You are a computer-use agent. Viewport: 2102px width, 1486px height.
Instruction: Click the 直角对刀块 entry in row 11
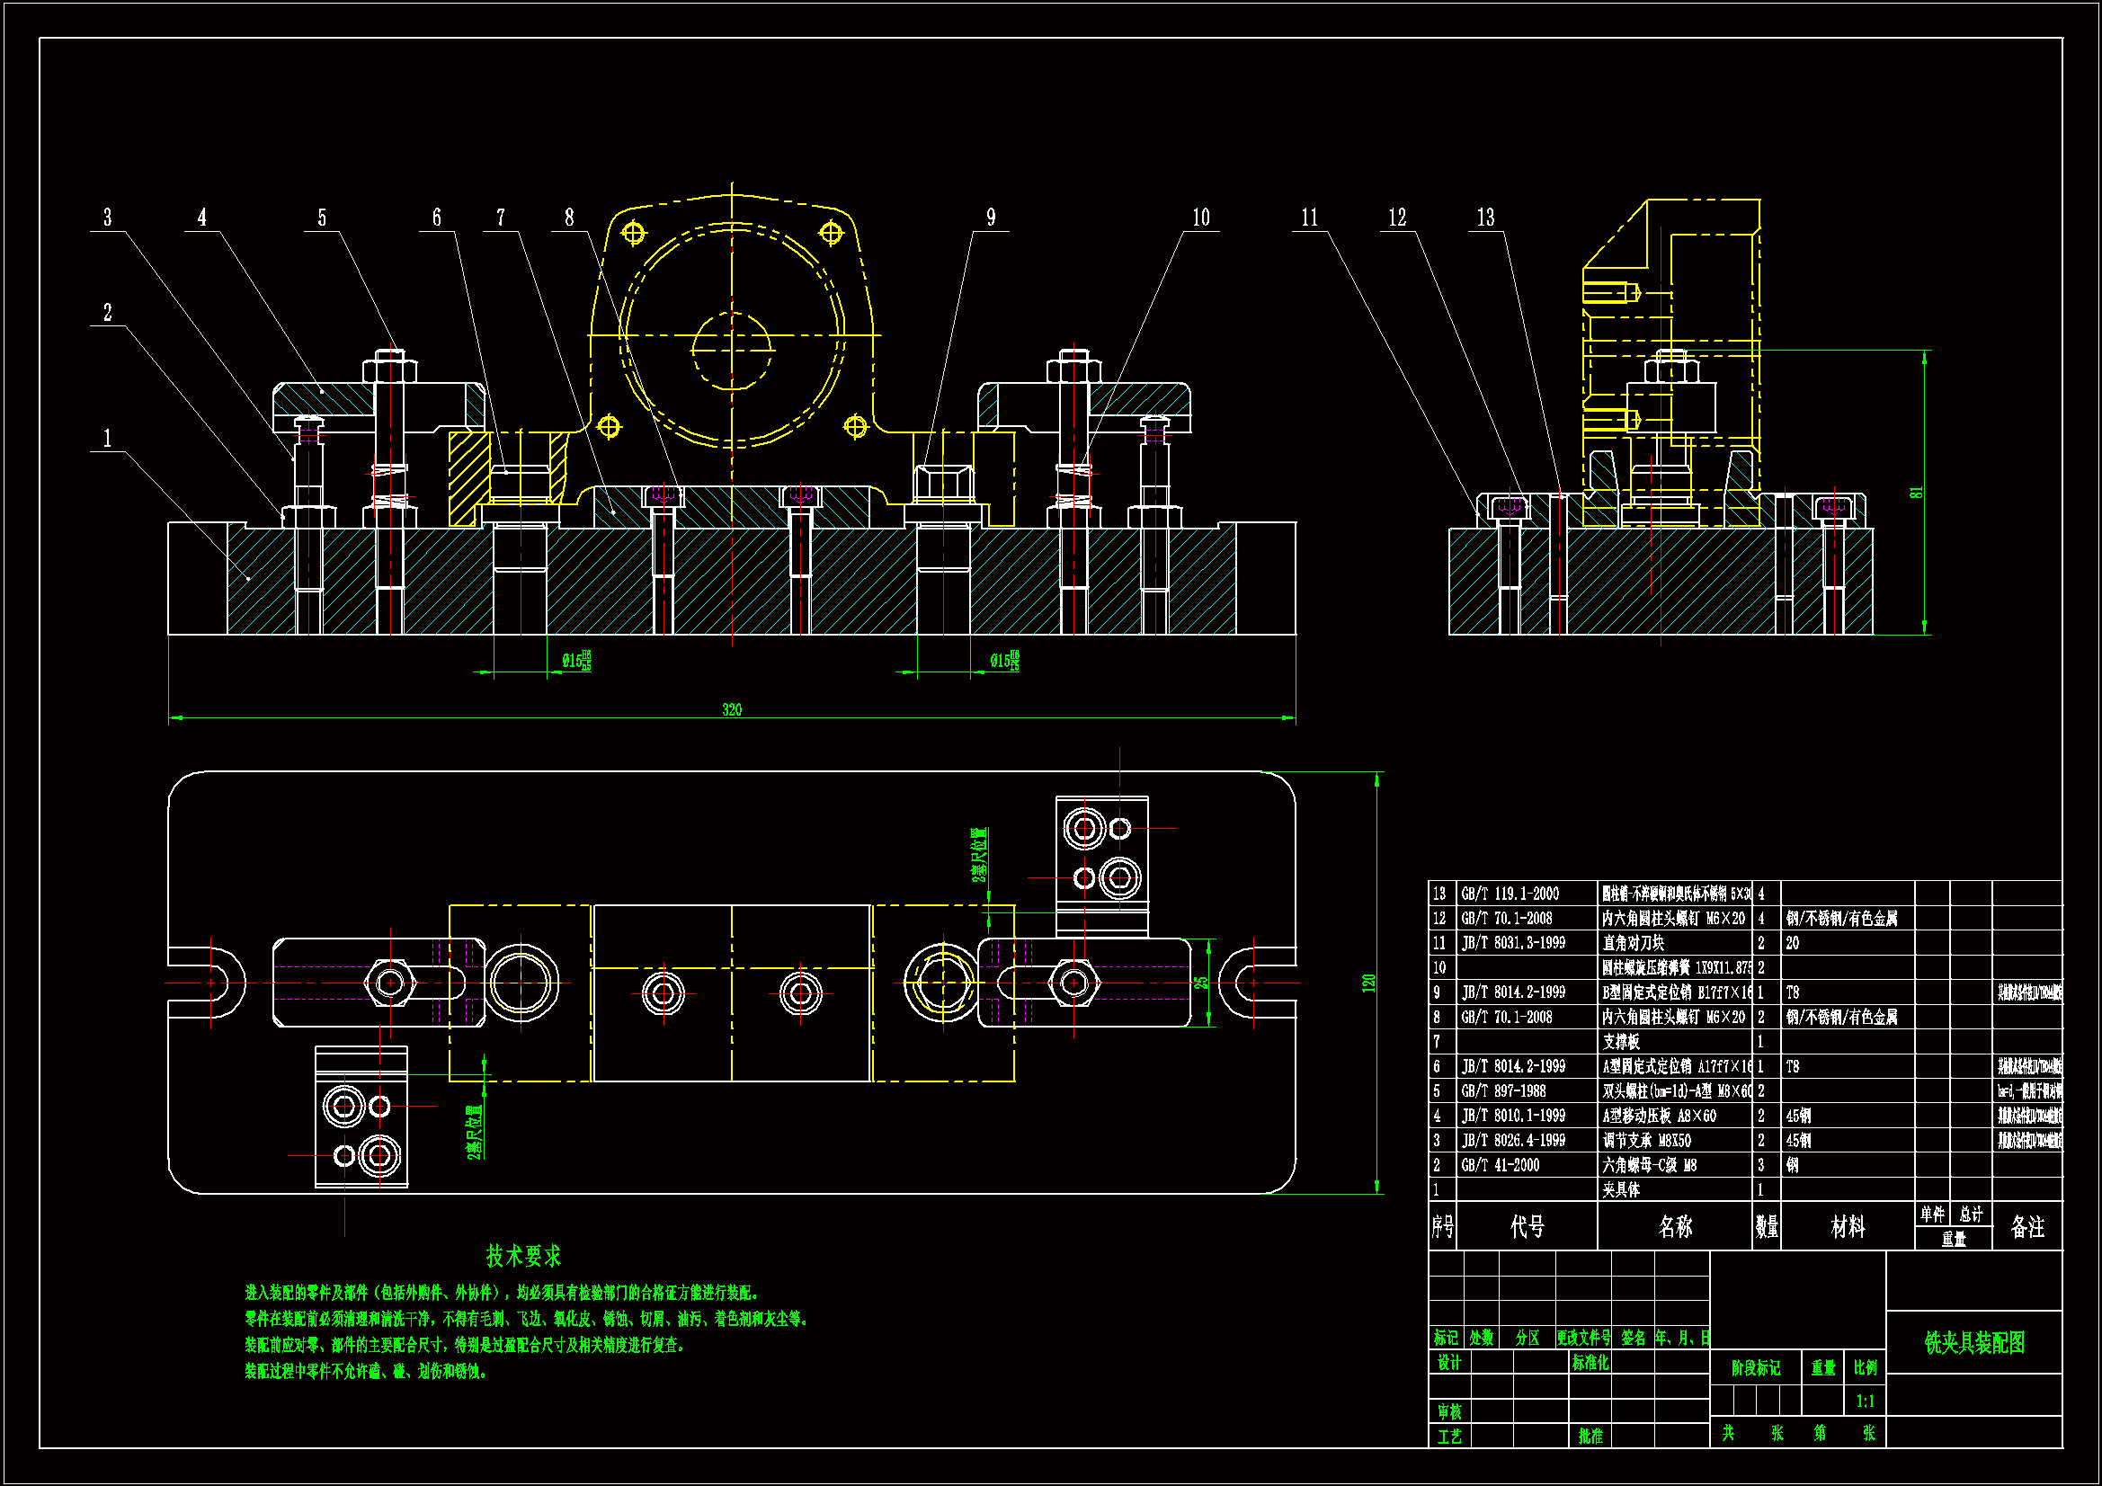[1633, 943]
